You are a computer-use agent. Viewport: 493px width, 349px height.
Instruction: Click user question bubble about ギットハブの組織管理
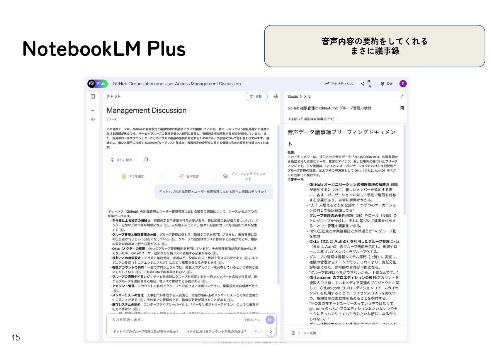(x=213, y=192)
